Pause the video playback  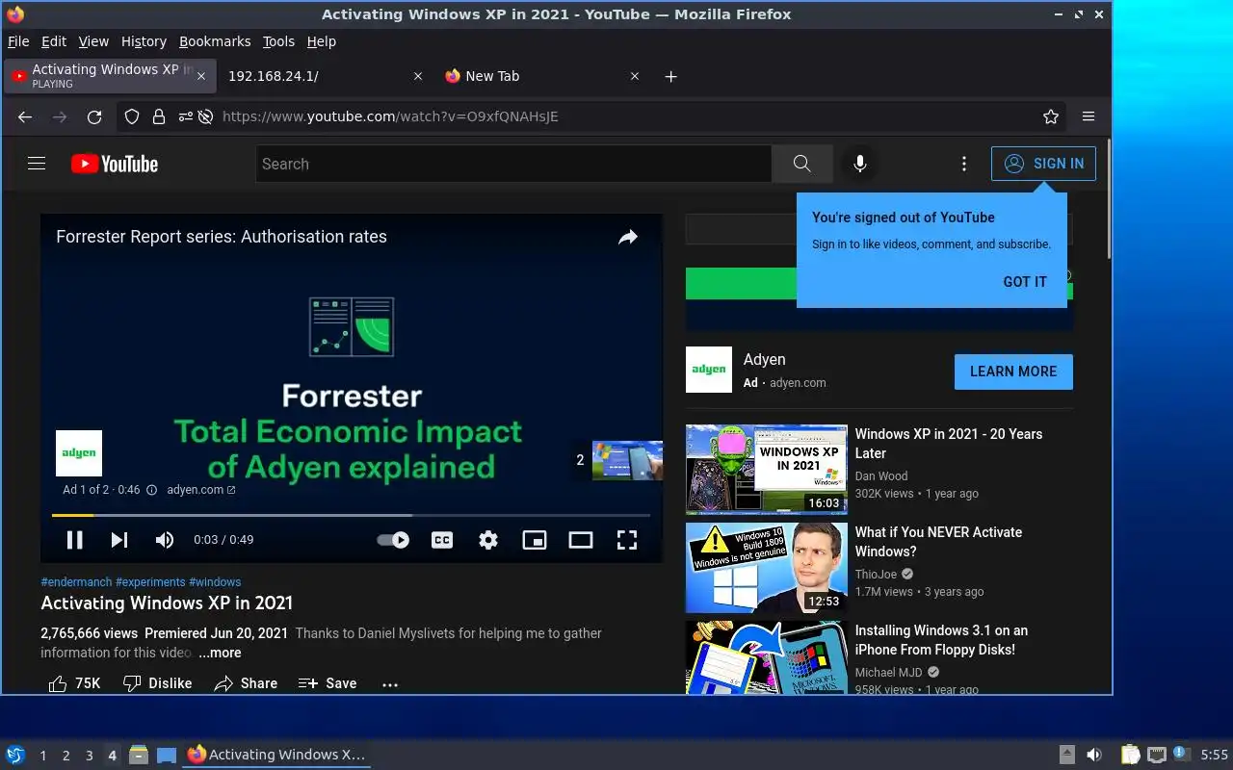pyautogui.click(x=74, y=540)
